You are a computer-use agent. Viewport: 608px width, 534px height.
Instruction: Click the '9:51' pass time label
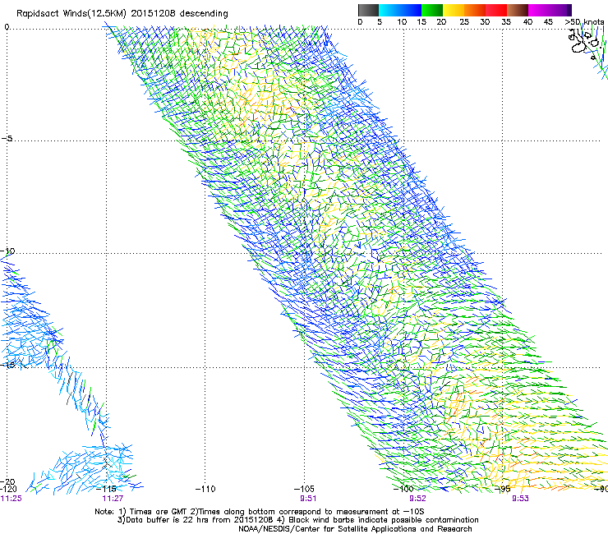(x=308, y=499)
